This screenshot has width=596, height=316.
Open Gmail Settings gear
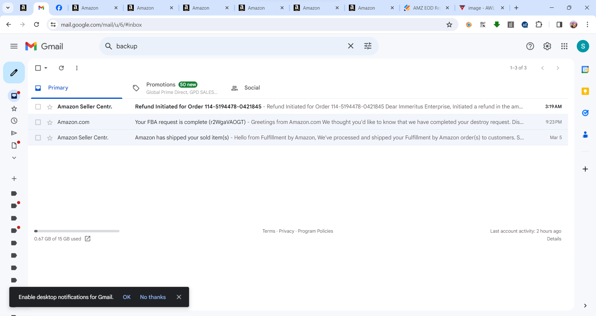click(547, 46)
